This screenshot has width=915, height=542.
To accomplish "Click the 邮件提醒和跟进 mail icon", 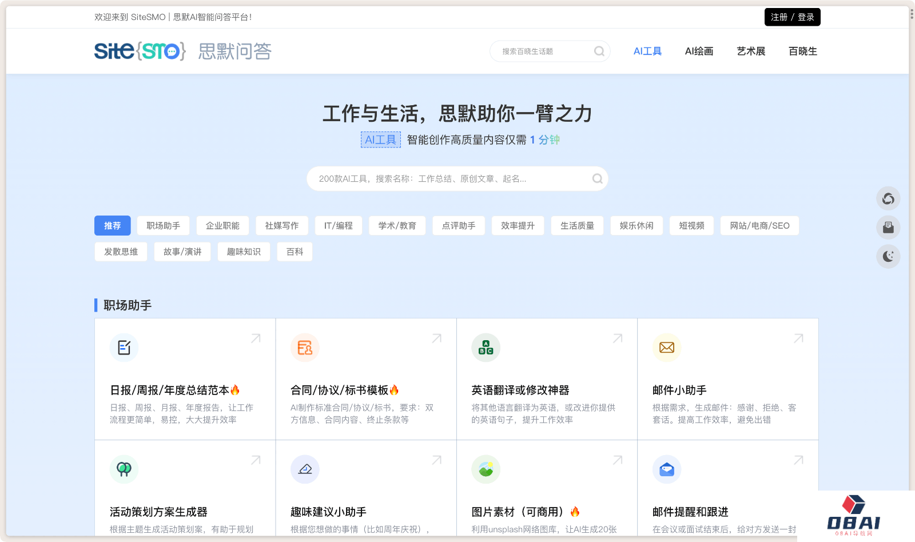I will pyautogui.click(x=666, y=469).
